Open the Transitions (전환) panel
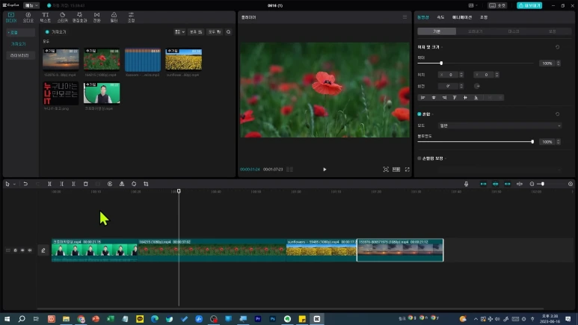The width and height of the screenshot is (578, 325). click(x=96, y=16)
